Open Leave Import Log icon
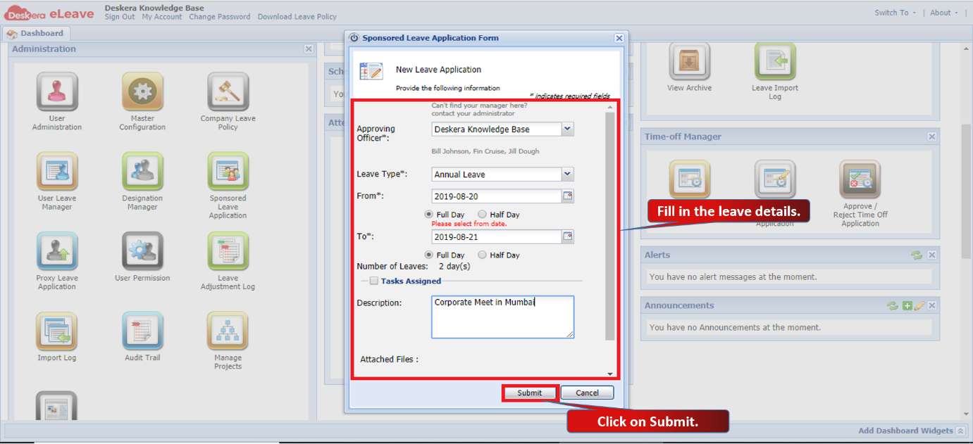The width and height of the screenshot is (973, 444). (775, 62)
